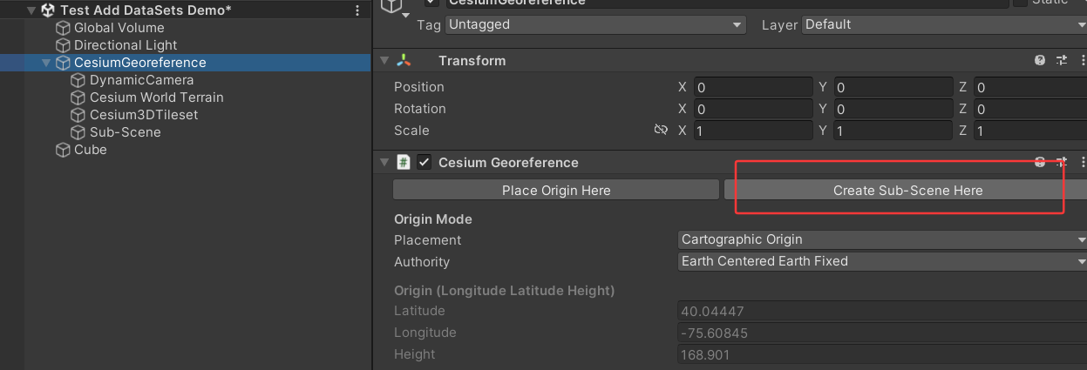The height and width of the screenshot is (370, 1087).
Task: Click the Unity scene icon beside Test Add DataSets Demo
Action: click(x=48, y=10)
